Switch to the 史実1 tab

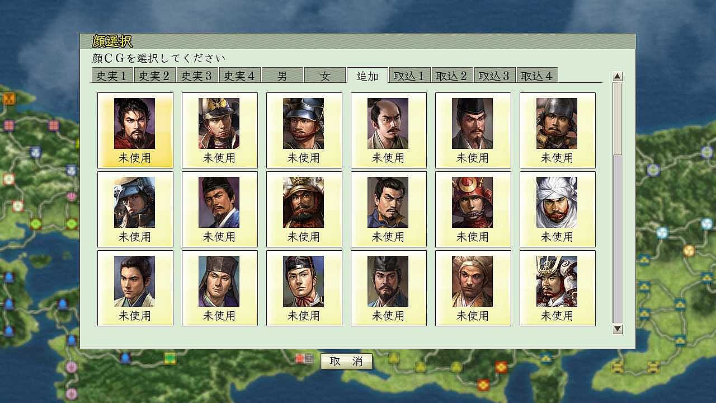tap(112, 76)
